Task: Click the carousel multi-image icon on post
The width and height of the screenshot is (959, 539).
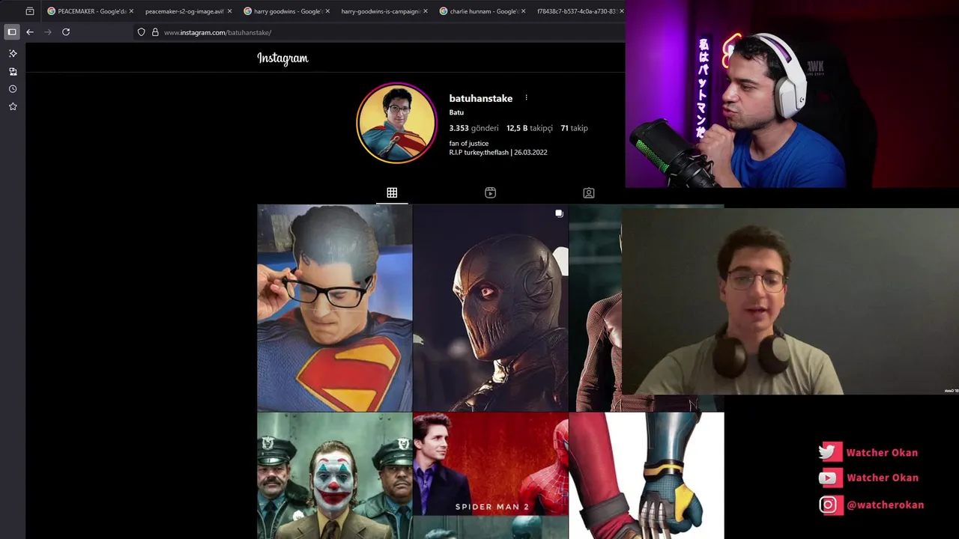Action: point(559,213)
